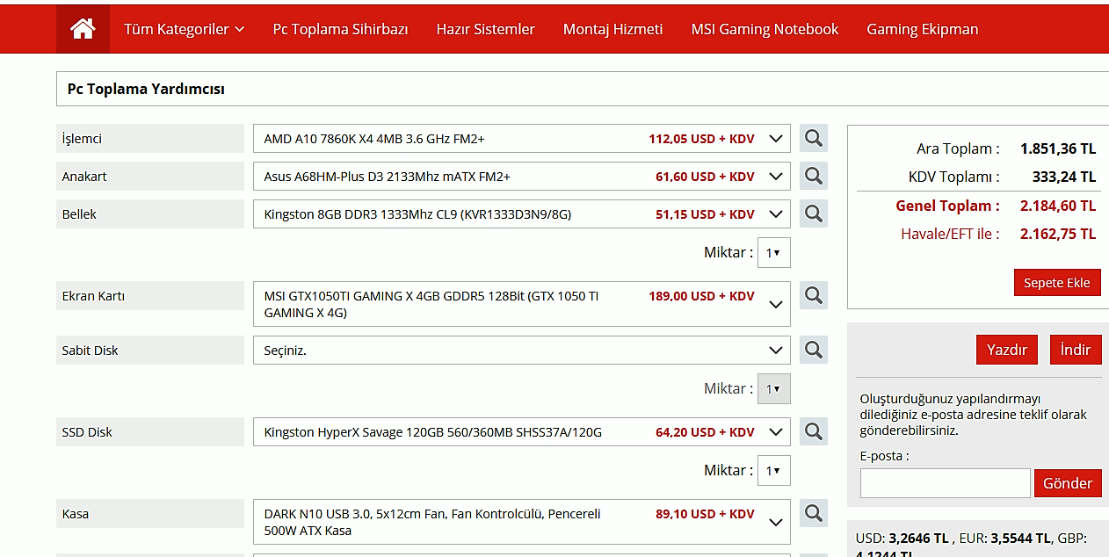The image size is (1109, 557).
Task: Open Kasa row search icon
Action: point(814,513)
